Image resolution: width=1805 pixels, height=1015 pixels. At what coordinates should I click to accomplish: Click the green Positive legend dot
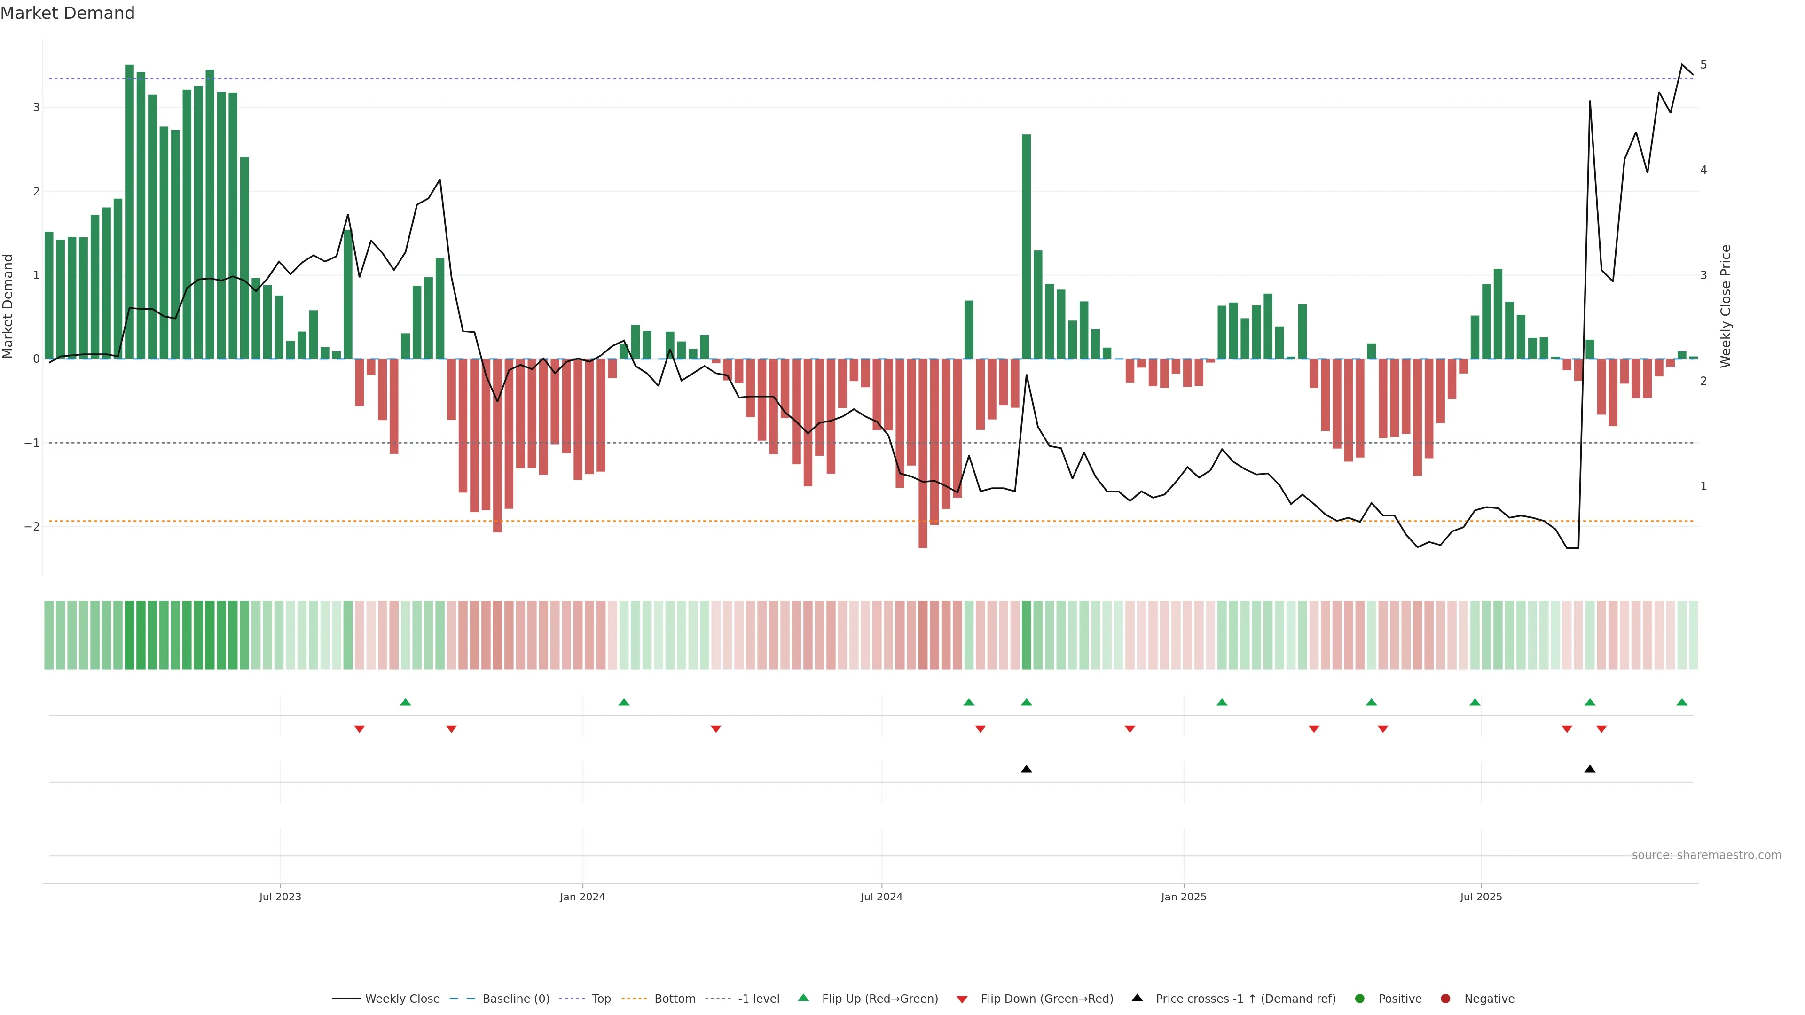coord(1360,999)
